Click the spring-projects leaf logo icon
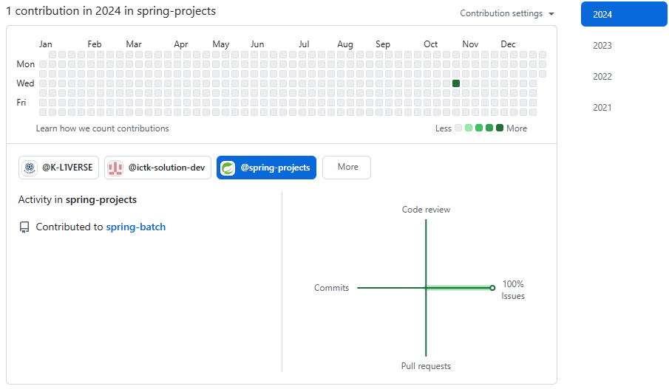The height and width of the screenshot is (389, 669). pyautogui.click(x=228, y=168)
